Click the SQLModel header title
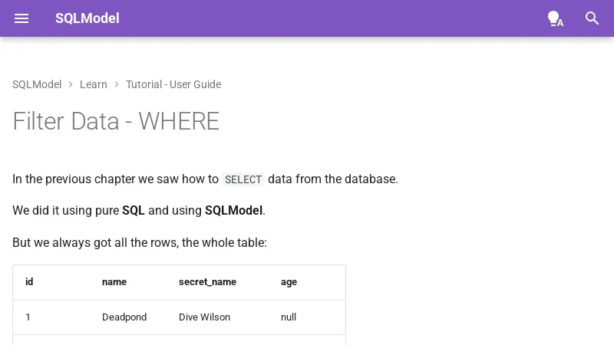 pyautogui.click(x=87, y=18)
